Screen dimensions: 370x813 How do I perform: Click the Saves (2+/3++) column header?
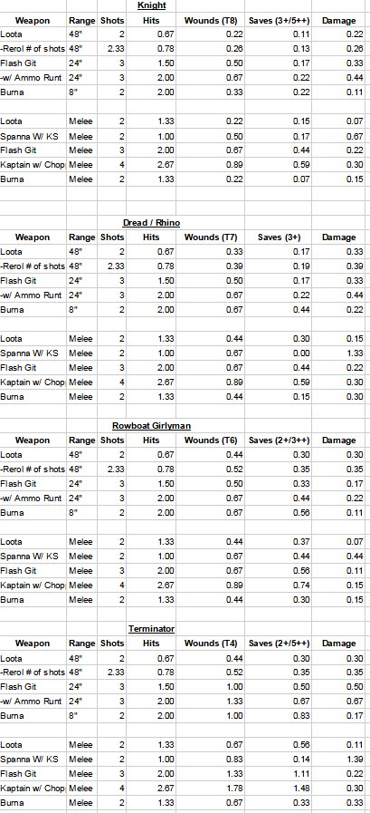278,440
